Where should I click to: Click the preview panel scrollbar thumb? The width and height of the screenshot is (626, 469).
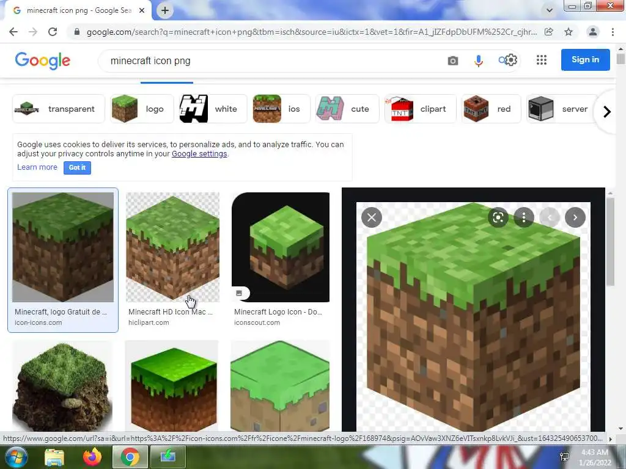coord(610,241)
